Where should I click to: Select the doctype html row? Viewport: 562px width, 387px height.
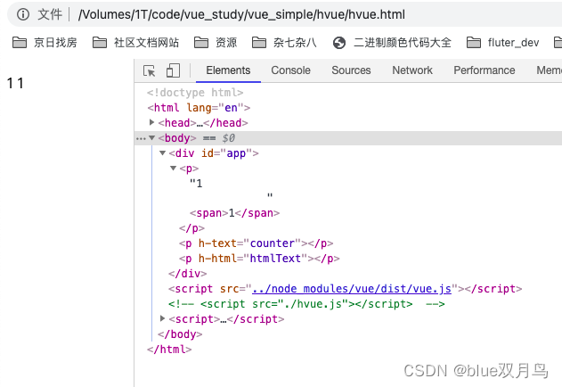tap(195, 93)
